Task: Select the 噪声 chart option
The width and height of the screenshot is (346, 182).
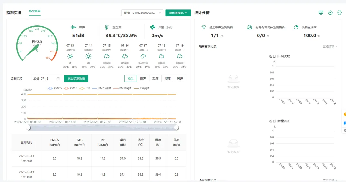Action: click(143, 78)
